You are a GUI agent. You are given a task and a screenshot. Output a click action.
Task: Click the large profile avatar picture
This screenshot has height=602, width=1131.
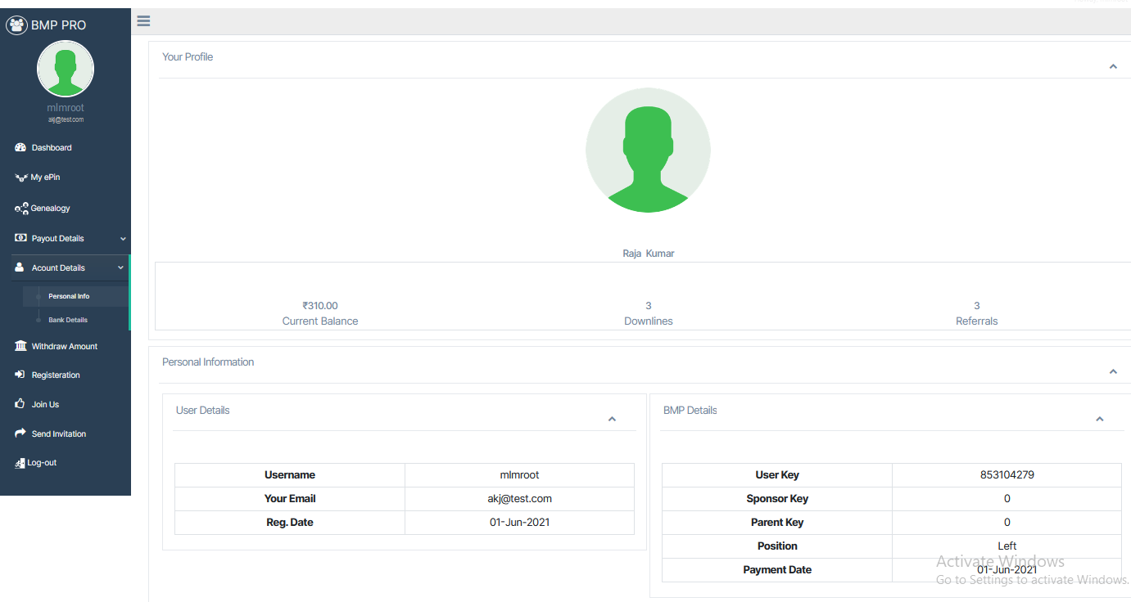click(x=648, y=150)
